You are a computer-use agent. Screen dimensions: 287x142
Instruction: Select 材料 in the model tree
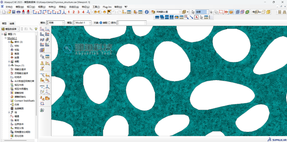pos(17,46)
